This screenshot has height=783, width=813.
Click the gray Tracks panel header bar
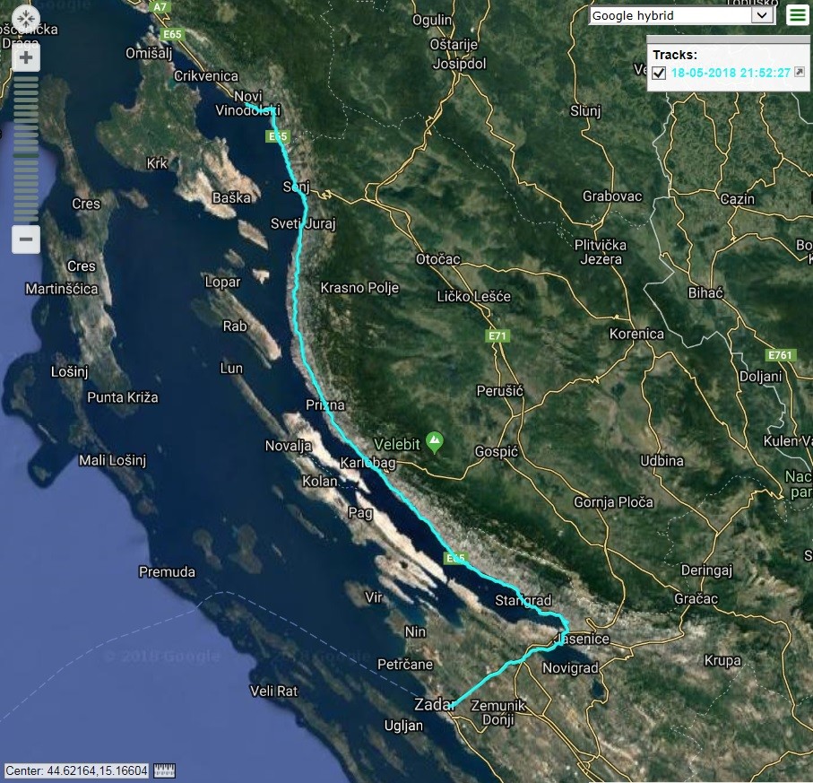click(x=728, y=39)
